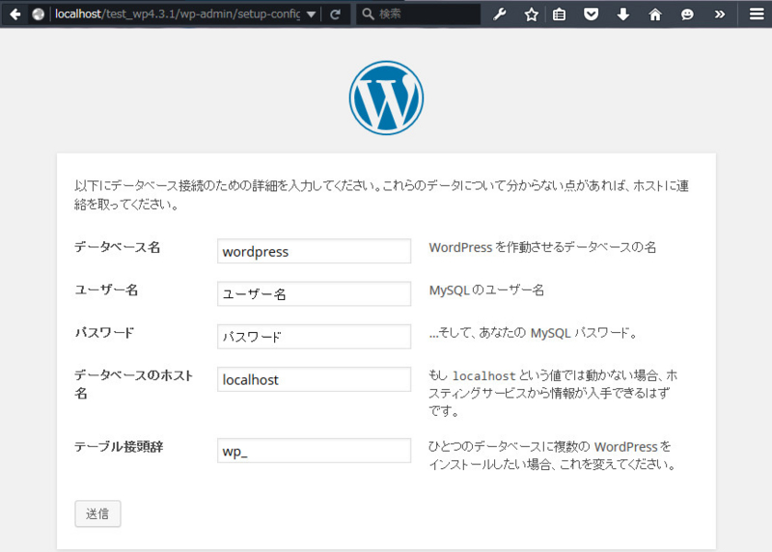Image resolution: width=772 pixels, height=552 pixels.
Task: Click the address bar URL text
Action: (178, 14)
